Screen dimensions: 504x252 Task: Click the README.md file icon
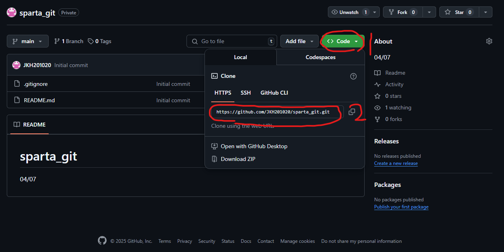tap(17, 100)
